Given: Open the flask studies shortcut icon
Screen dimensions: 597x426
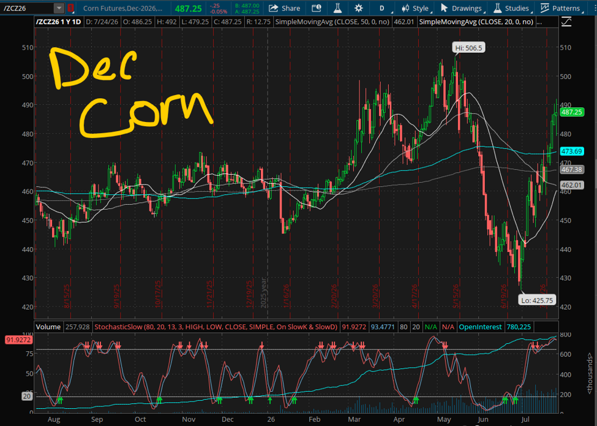Looking at the screenshot, I should tap(337, 8).
